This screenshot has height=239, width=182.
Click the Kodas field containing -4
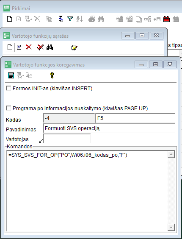tap(69, 118)
